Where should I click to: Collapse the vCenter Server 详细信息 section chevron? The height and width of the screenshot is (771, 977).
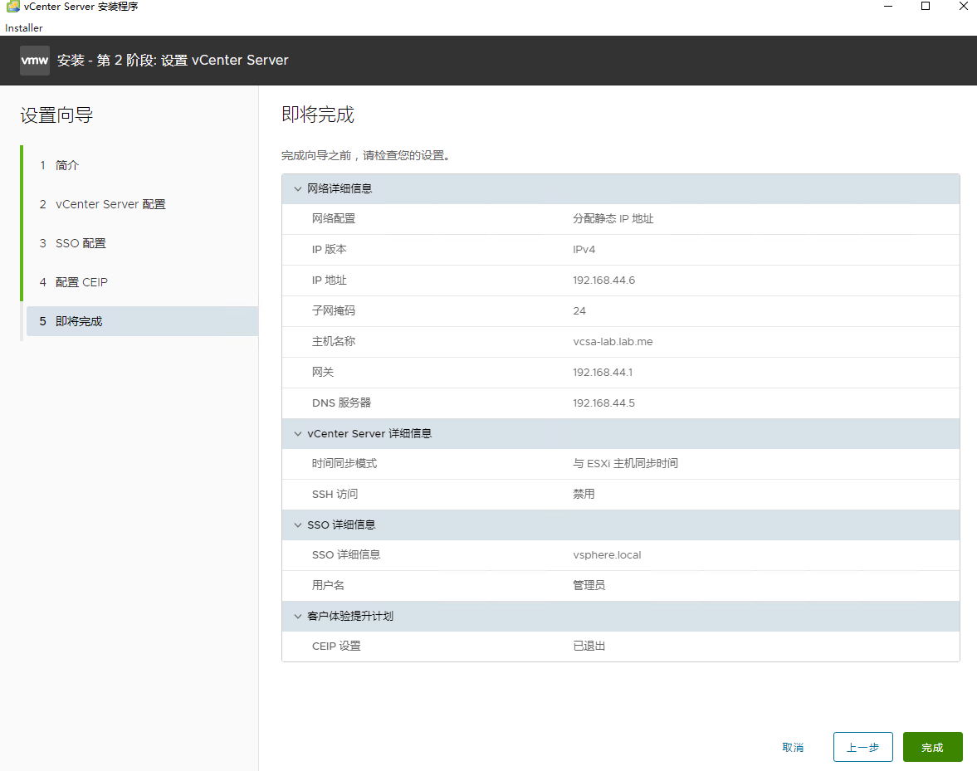coord(298,433)
